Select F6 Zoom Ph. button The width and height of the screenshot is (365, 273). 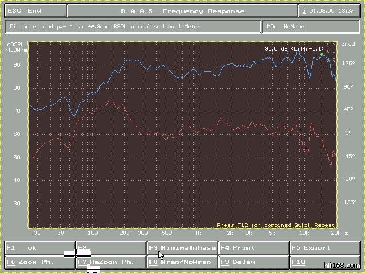(x=39, y=262)
